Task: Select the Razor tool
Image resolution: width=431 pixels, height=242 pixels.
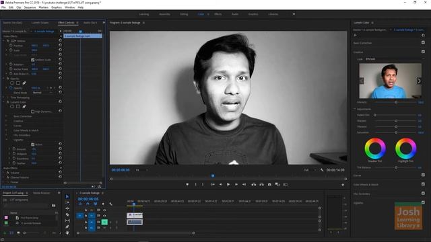Action: click(x=67, y=214)
